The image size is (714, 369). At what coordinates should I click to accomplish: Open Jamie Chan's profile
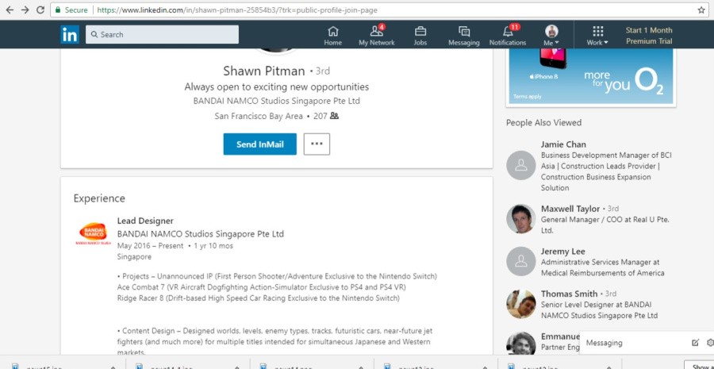(563, 144)
